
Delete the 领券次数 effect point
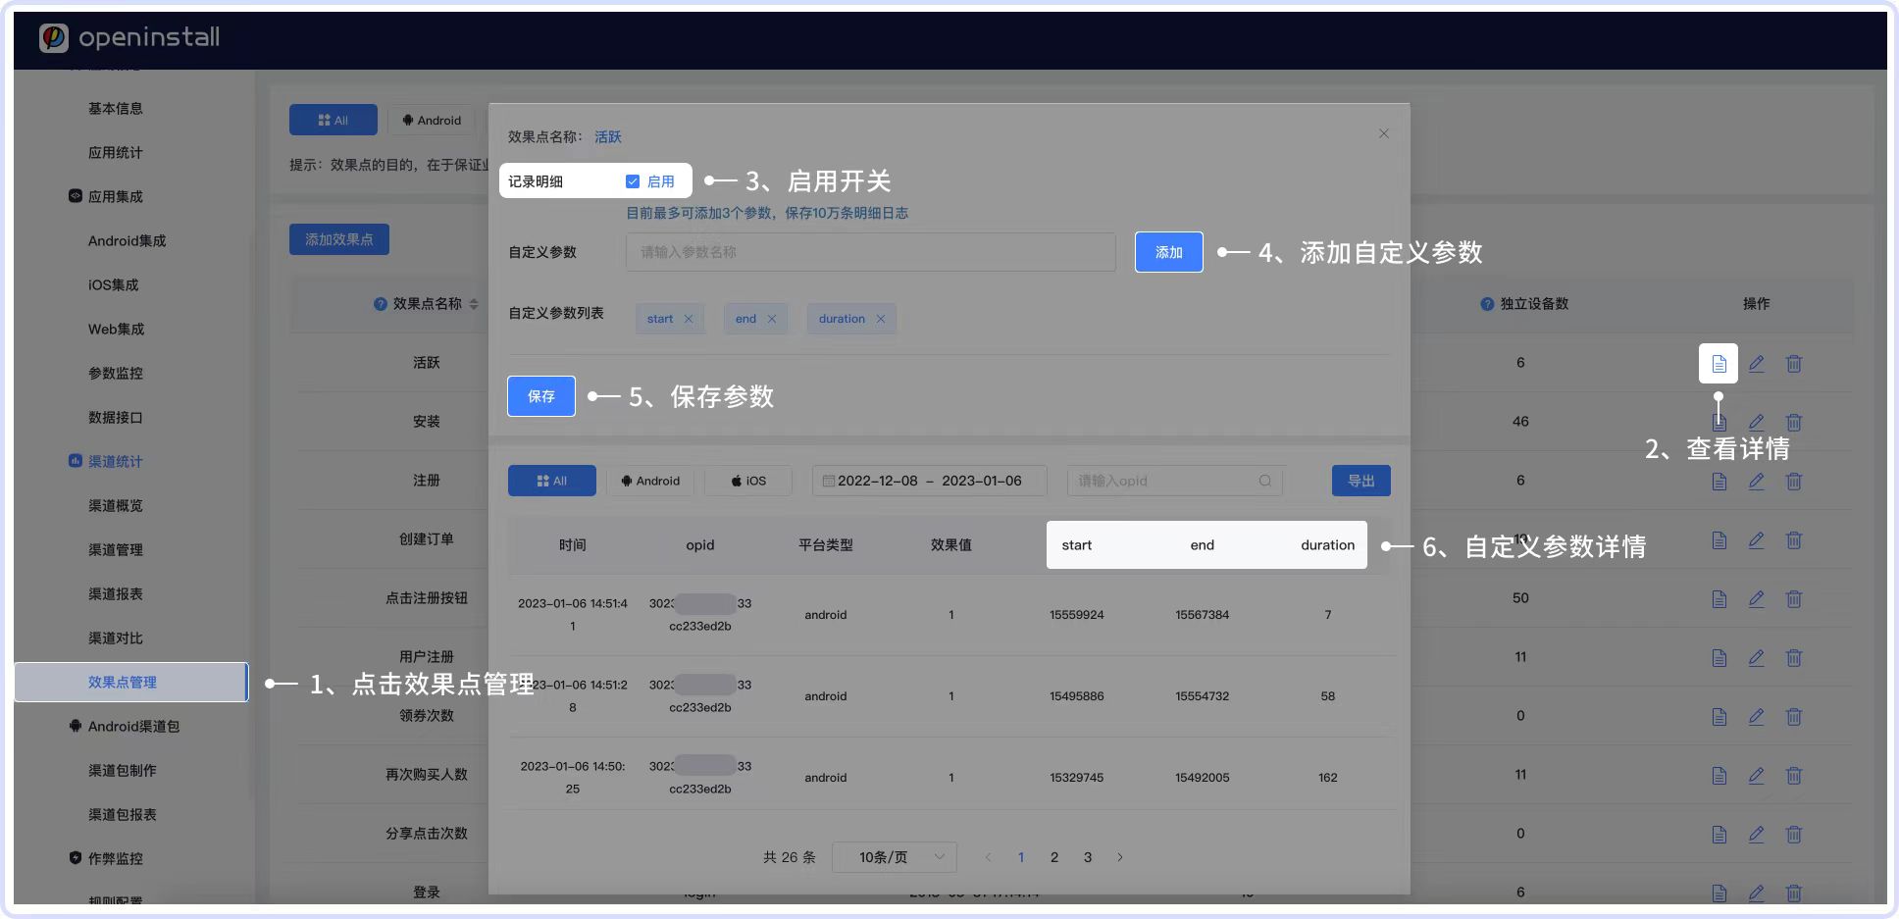coord(1793,717)
